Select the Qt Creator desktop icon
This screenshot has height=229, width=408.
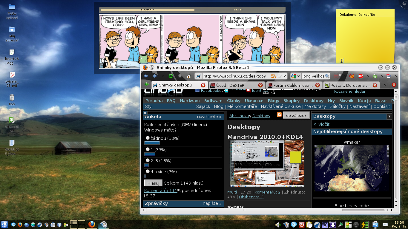[x=12, y=124]
